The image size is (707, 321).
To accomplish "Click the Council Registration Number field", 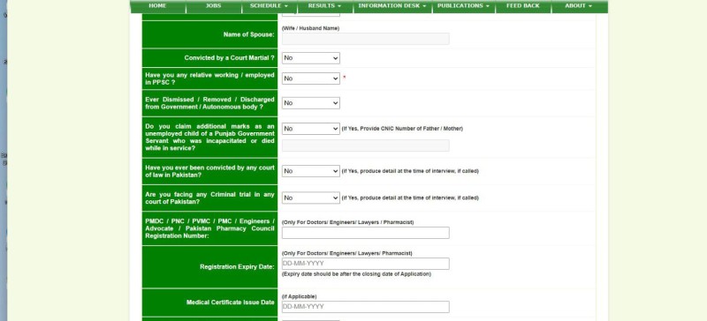I will click(x=366, y=233).
